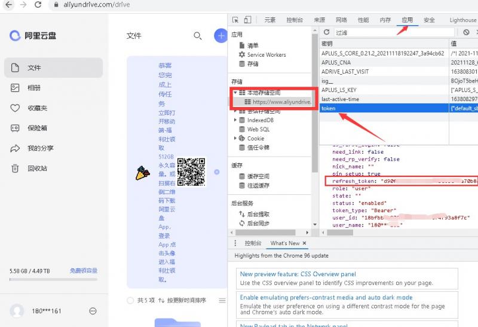The width and height of the screenshot is (478, 327).
Task: Click the blue plus upload button
Action: [x=220, y=36]
